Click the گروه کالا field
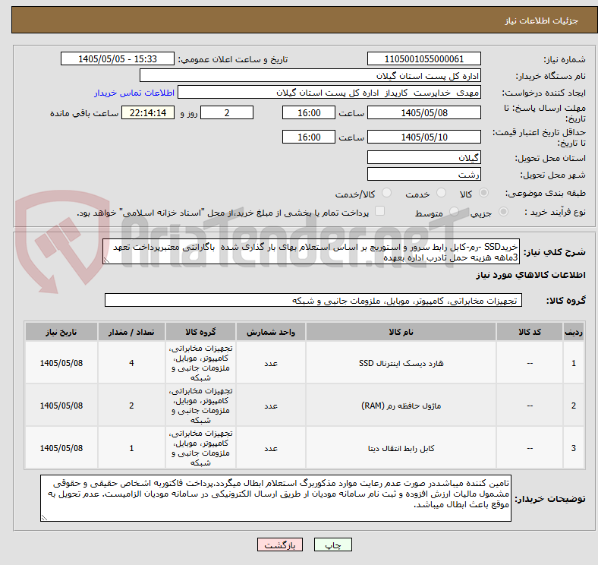Image resolution: width=598 pixels, height=565 pixels. pos(313,301)
